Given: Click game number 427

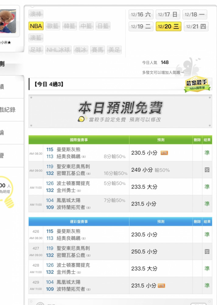Looking at the screenshot, I should click(x=36, y=248).
